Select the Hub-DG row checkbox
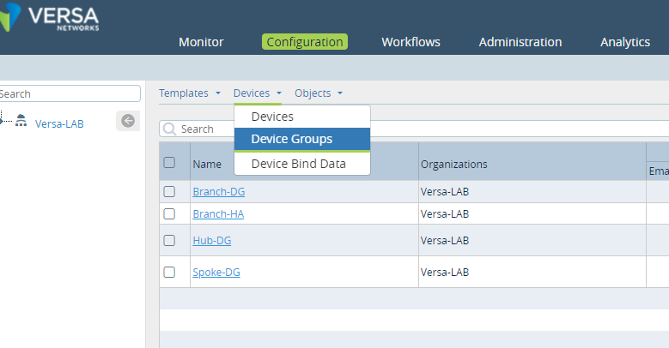Screen dimensions: 669x348 pos(169,241)
